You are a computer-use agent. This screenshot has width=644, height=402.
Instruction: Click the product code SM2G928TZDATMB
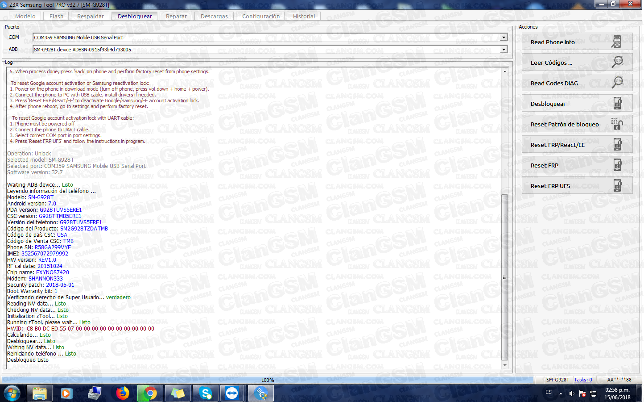pyautogui.click(x=84, y=228)
